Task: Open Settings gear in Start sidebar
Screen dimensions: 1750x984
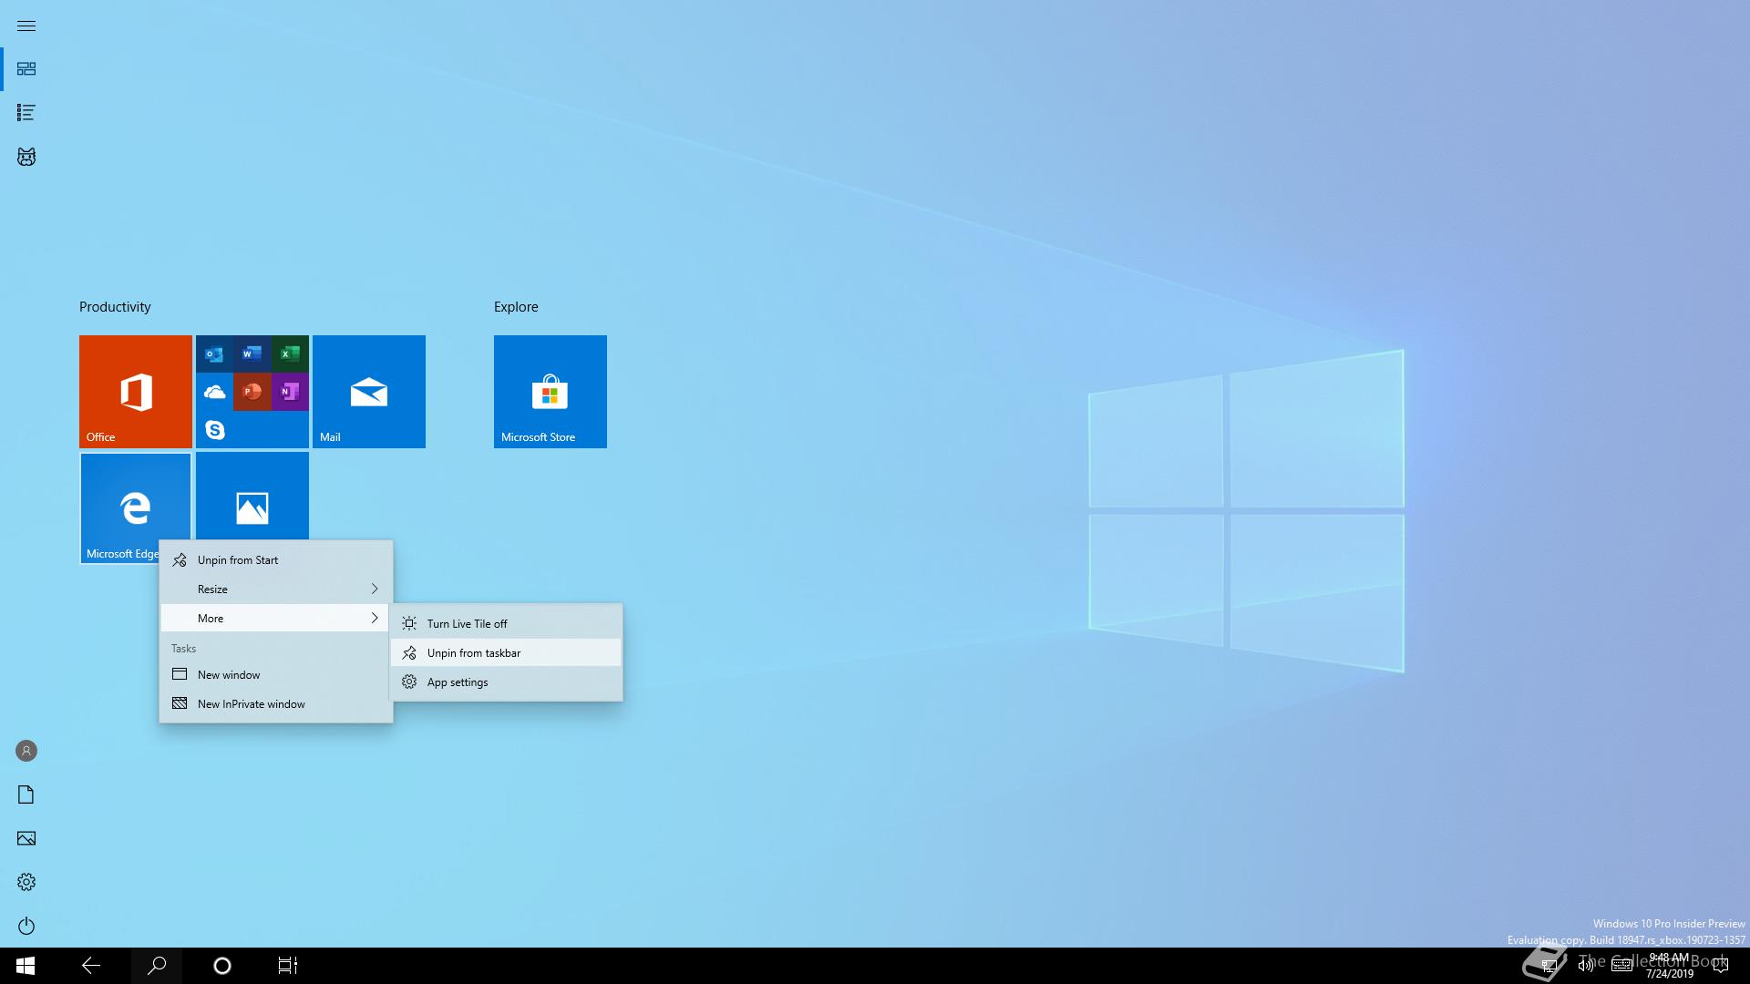Action: (x=26, y=882)
